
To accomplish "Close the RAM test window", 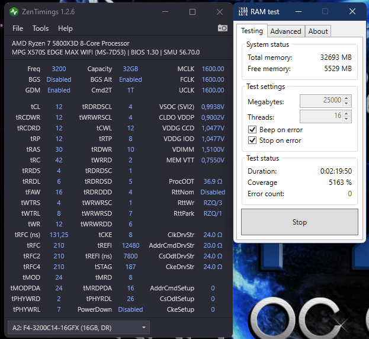I will coord(352,11).
